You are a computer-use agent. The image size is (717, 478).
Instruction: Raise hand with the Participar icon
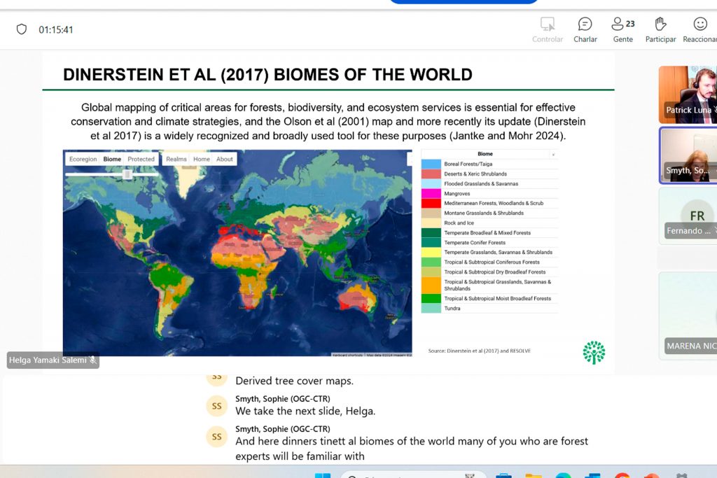[x=660, y=29]
